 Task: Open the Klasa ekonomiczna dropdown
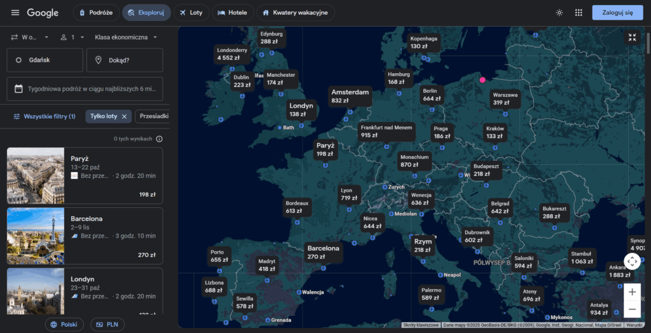126,37
